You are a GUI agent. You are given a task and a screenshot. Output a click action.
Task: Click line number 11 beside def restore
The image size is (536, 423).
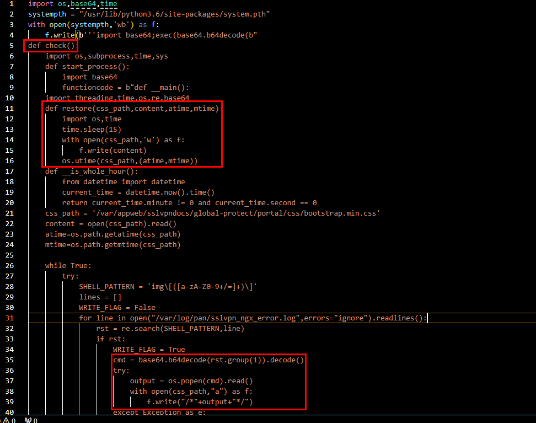point(9,109)
